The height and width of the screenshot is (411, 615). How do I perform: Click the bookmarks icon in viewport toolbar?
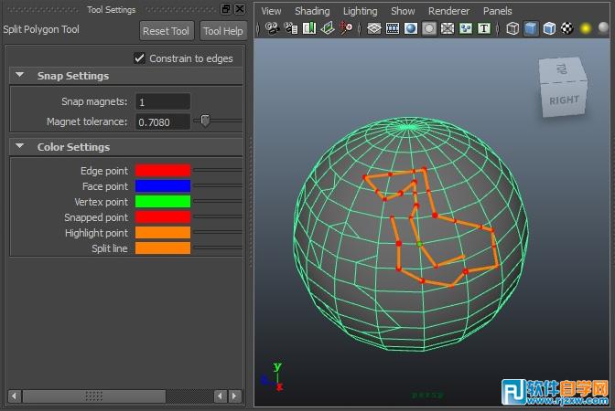coord(309,28)
